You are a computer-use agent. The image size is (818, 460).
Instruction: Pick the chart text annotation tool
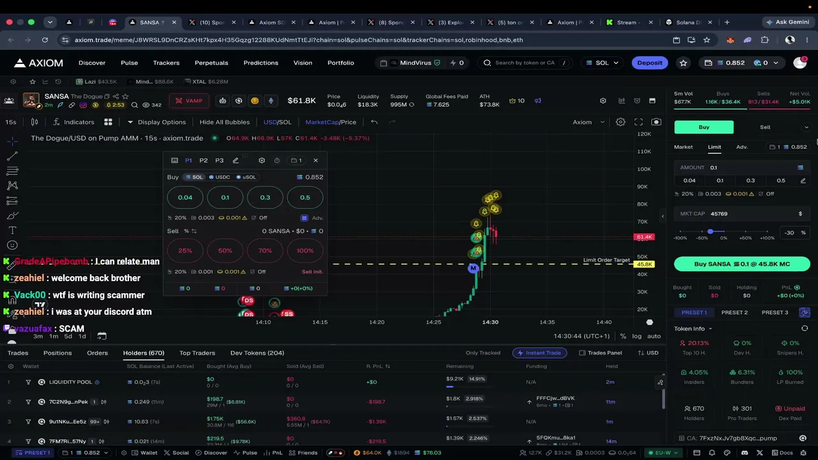(12, 230)
